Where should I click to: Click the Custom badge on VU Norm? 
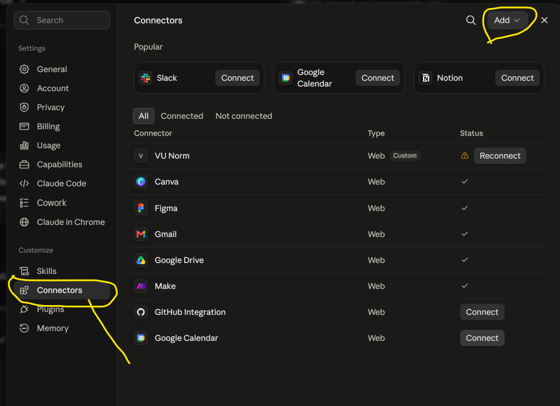pyautogui.click(x=405, y=156)
